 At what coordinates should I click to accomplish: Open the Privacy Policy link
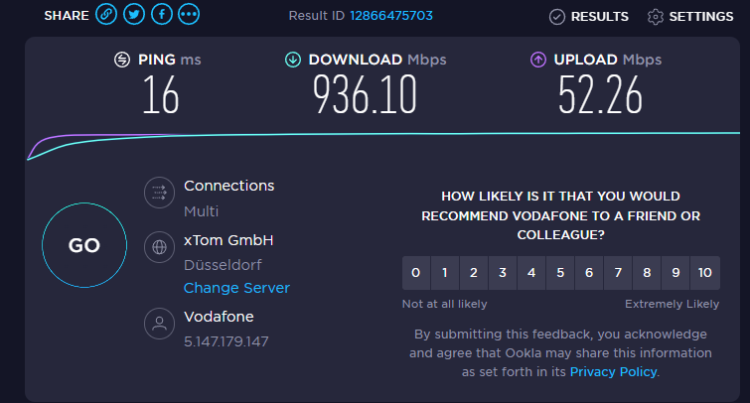[613, 372]
